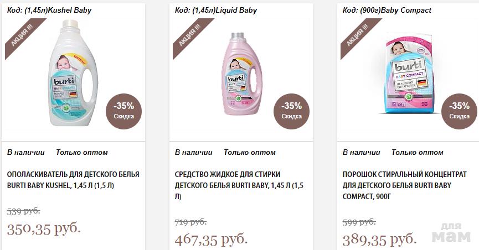Click the -35% discount badge on Liquid Baby
The image size is (479, 250).
291,110
